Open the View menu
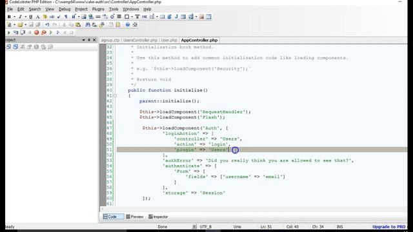Image resolution: width=413 pixels, height=232 pixels. tap(50, 9)
